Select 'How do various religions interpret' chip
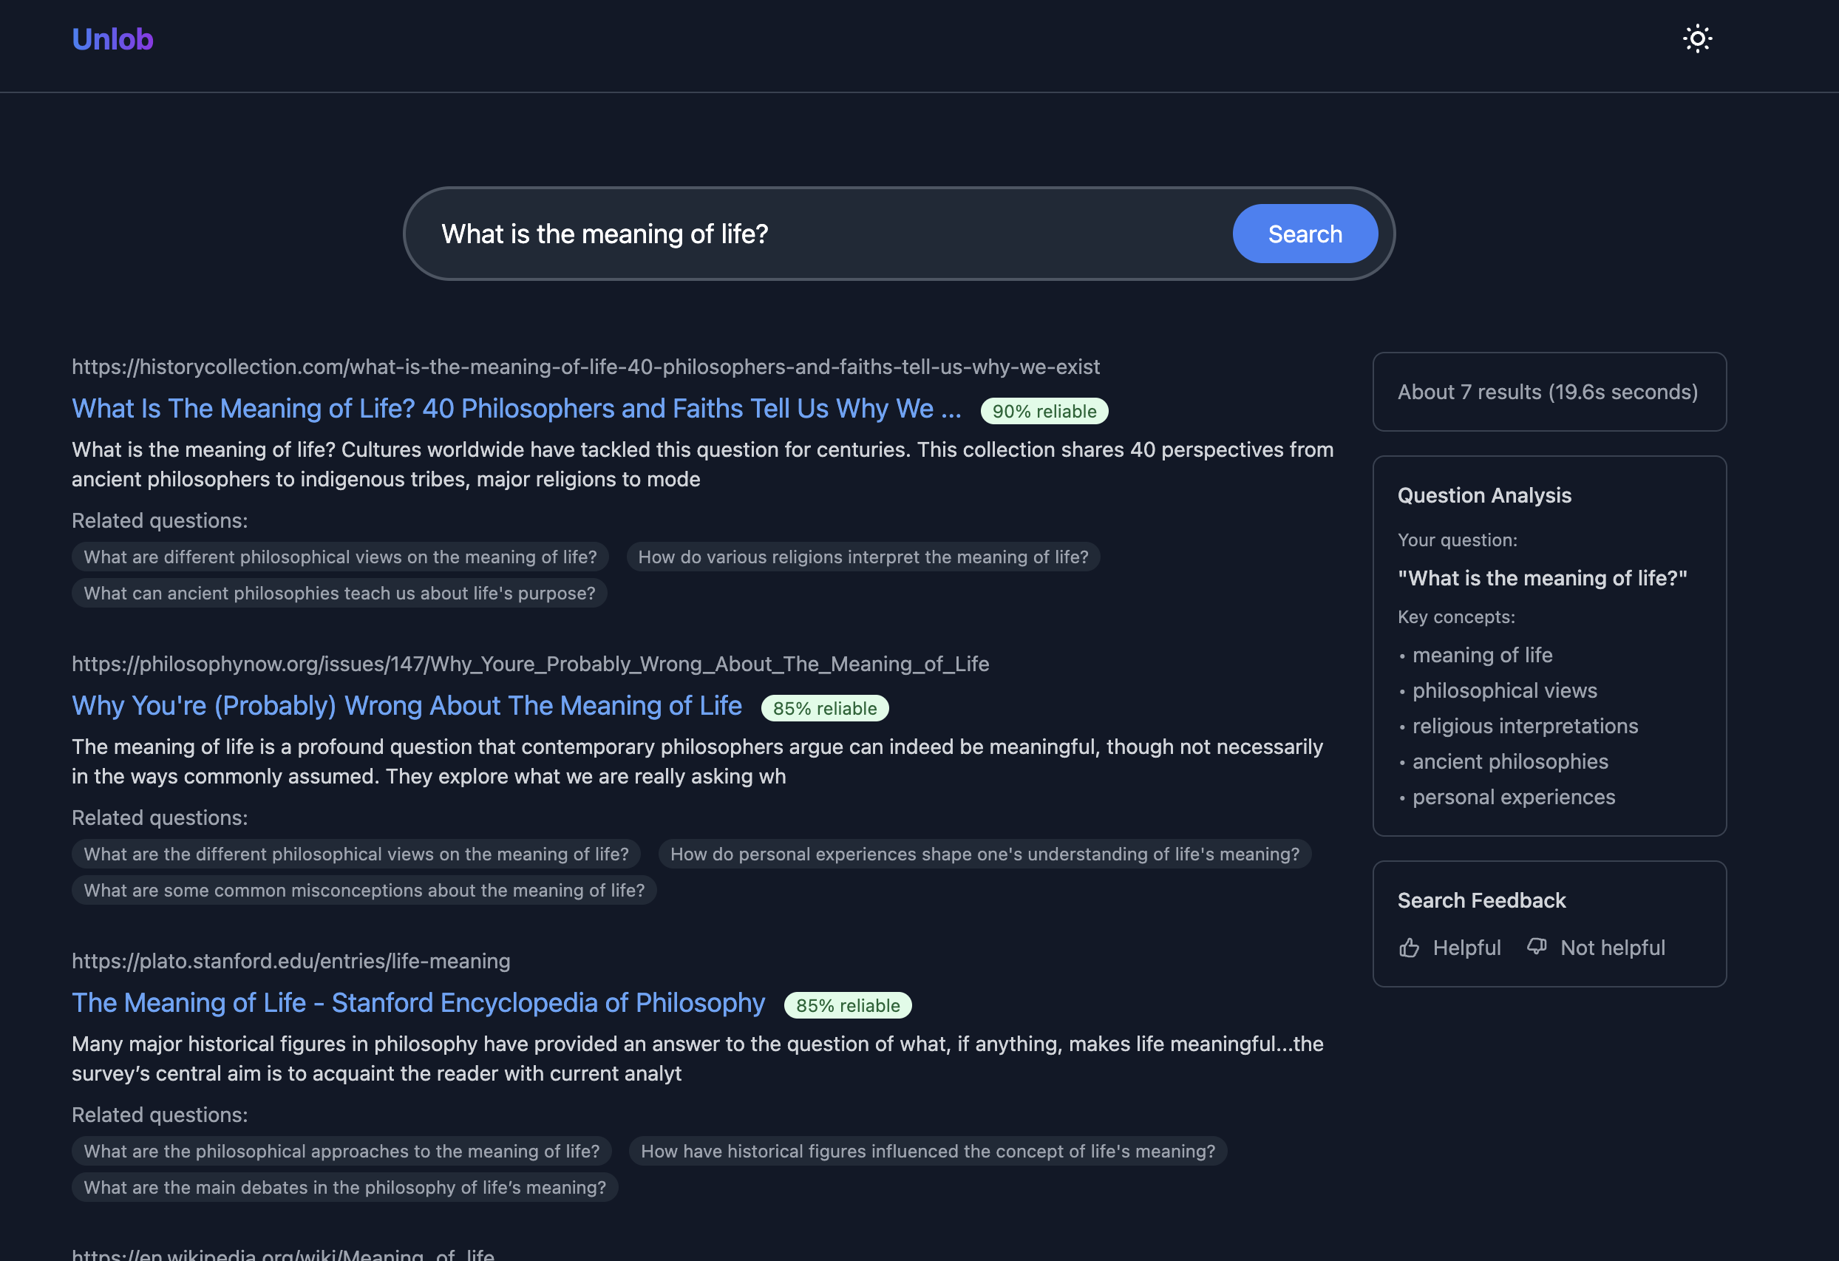 (863, 557)
